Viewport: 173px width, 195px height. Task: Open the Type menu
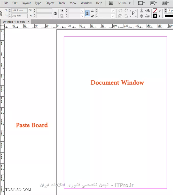[x=38, y=3]
